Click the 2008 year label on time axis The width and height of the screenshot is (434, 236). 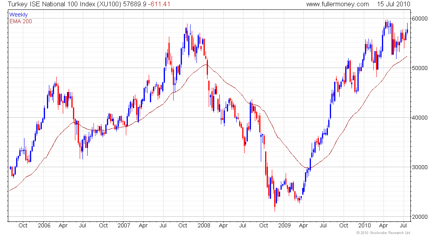pos(204,225)
